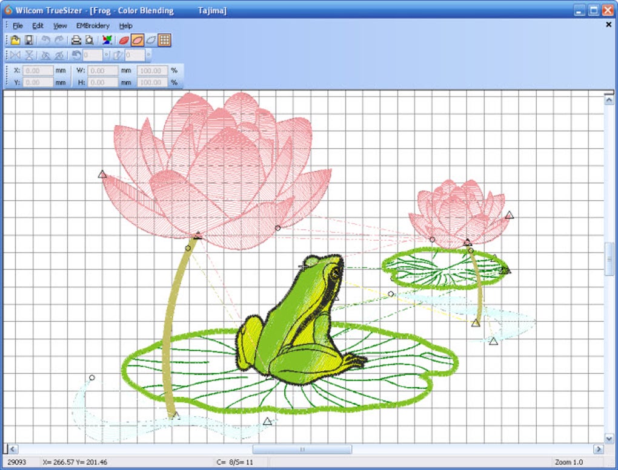Toggle the rotate design control
This screenshot has width=618, height=470.
point(76,54)
